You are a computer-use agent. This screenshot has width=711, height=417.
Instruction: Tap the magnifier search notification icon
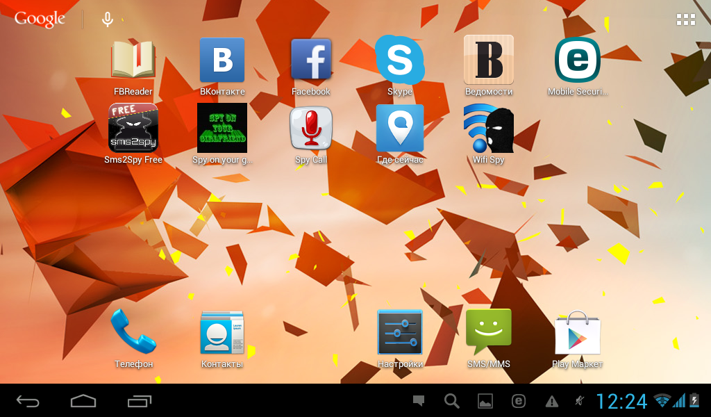[451, 401]
